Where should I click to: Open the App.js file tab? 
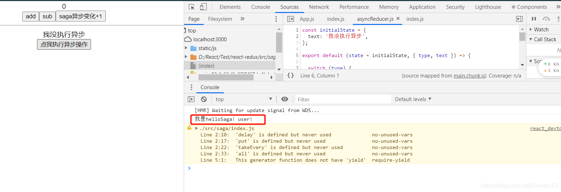tap(307, 19)
